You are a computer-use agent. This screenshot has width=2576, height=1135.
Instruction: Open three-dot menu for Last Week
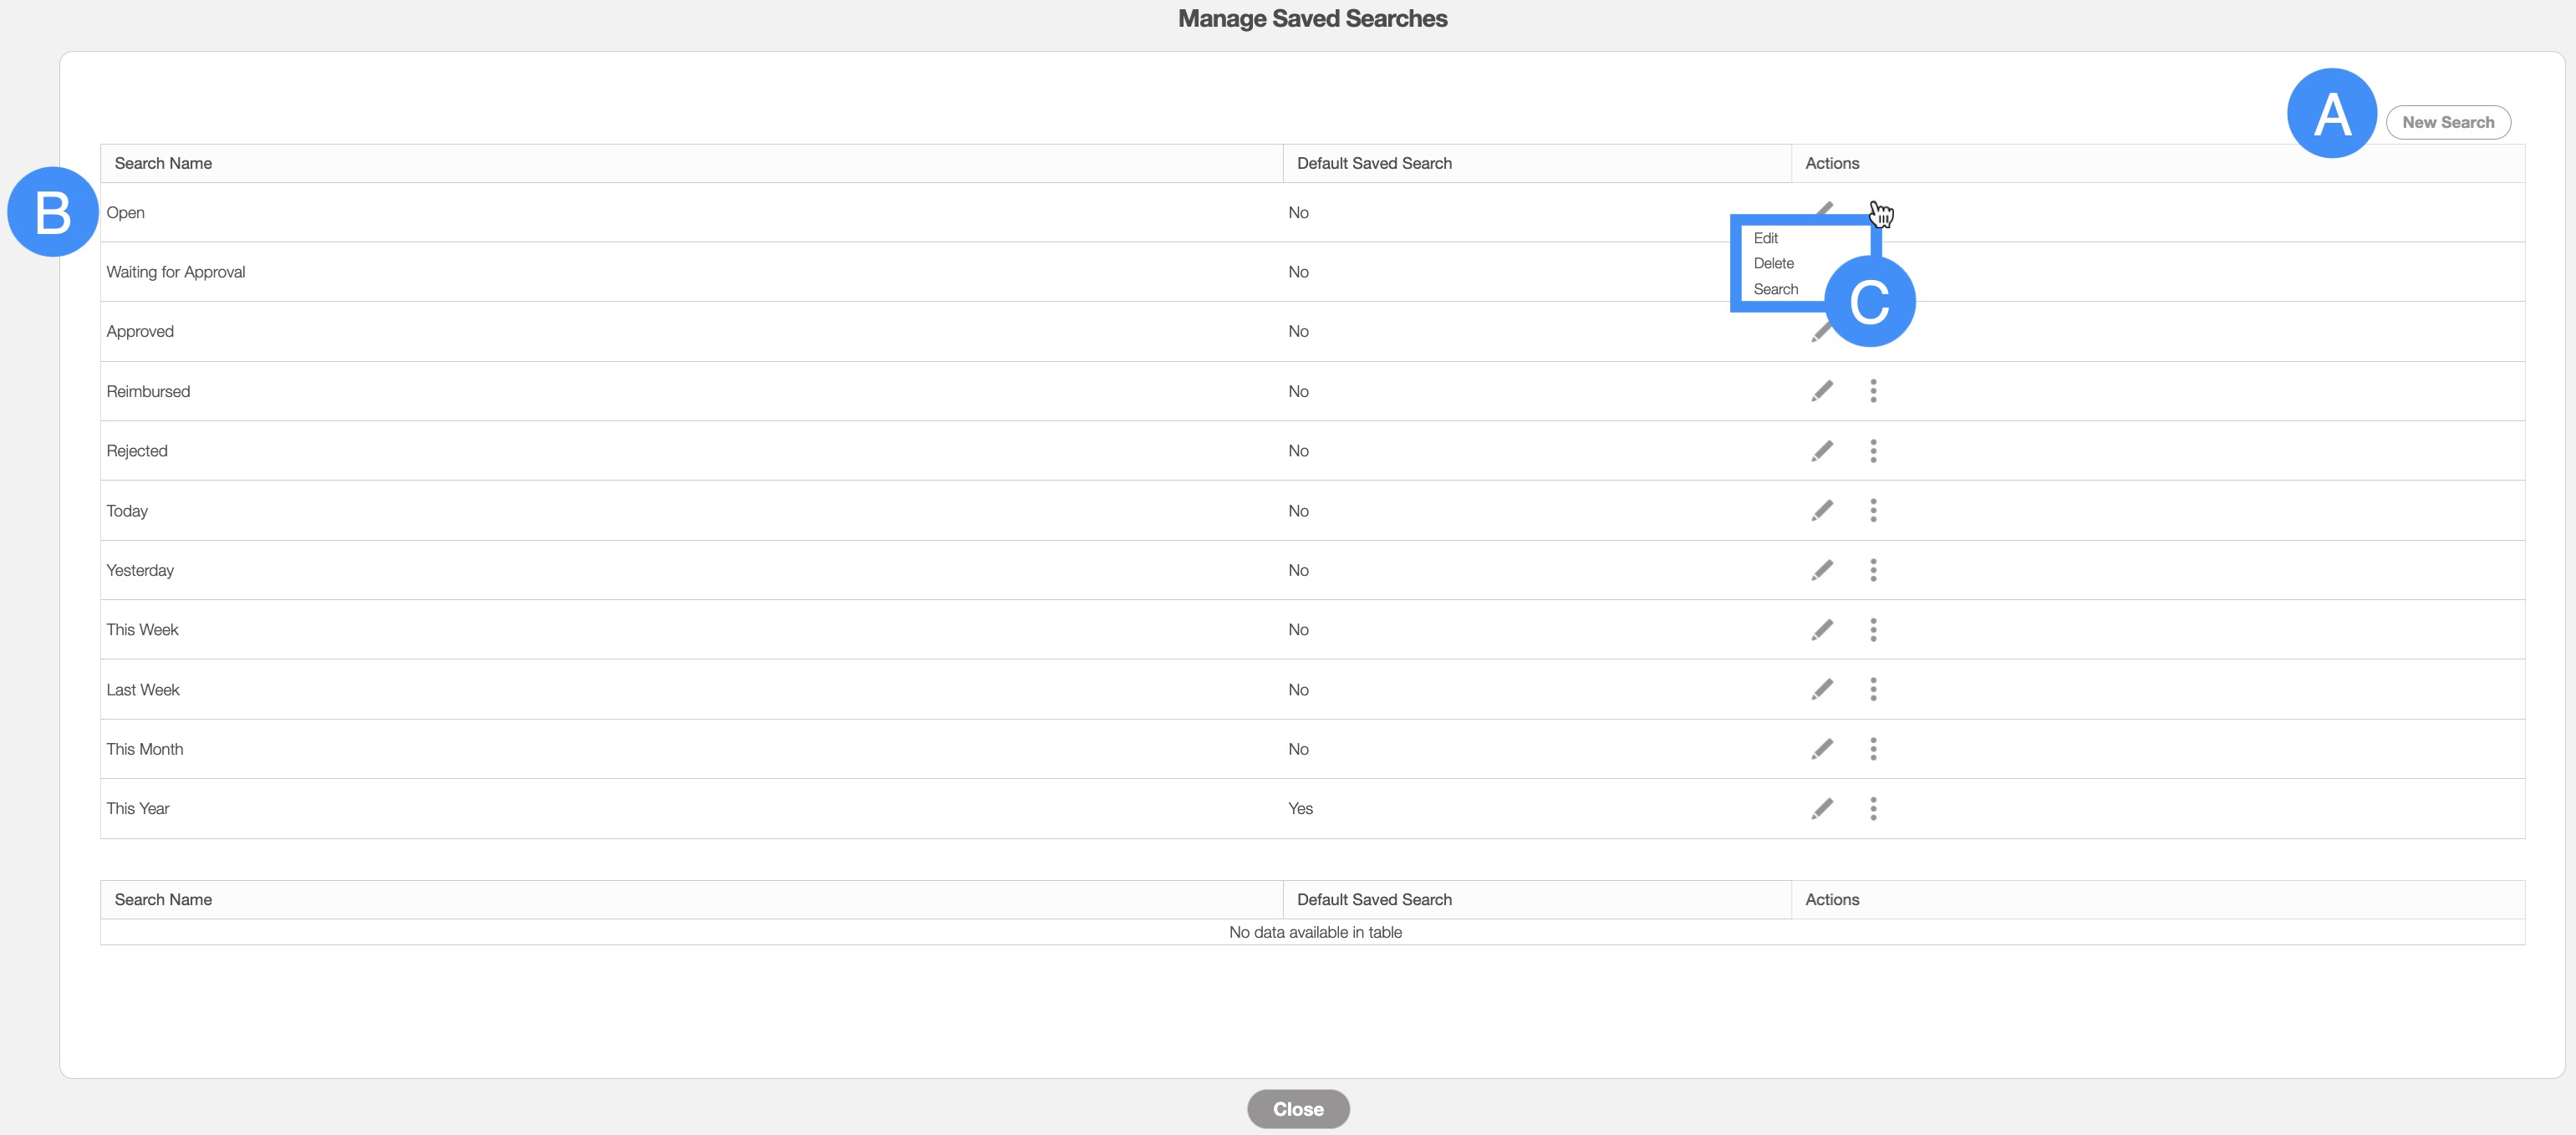pos(1873,689)
